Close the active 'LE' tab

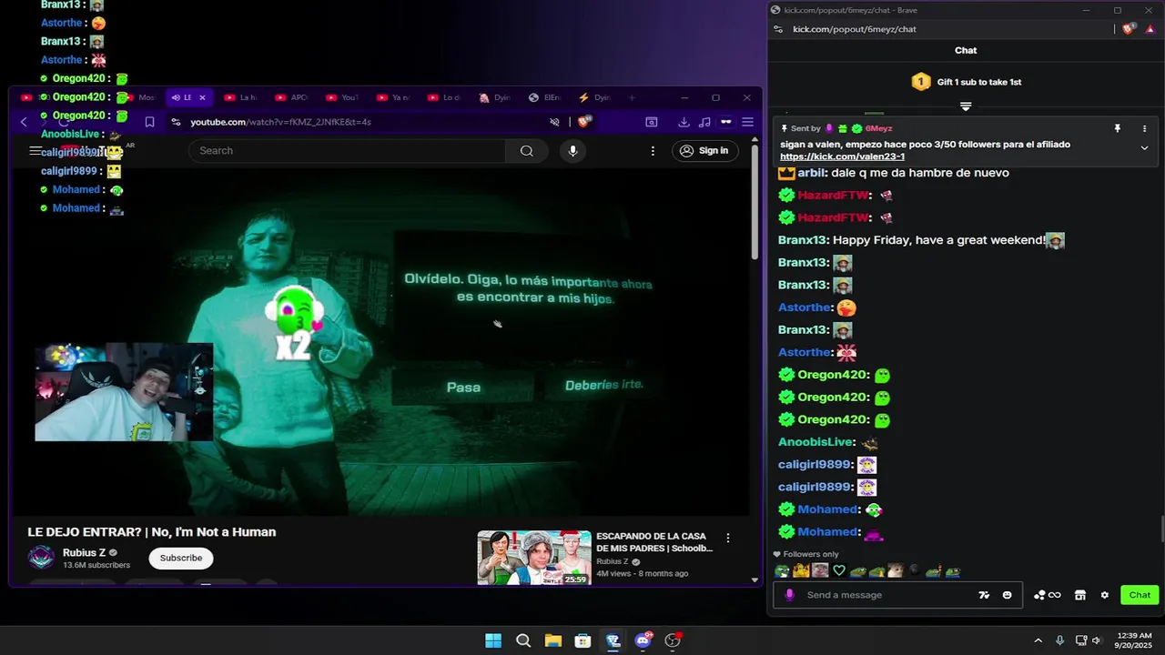[202, 97]
